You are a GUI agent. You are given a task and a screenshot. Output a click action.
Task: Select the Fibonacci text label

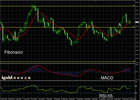point(13,52)
